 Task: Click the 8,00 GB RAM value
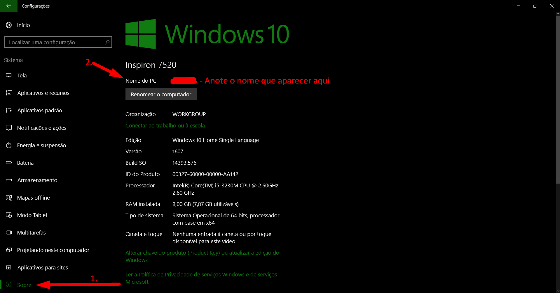click(x=205, y=204)
